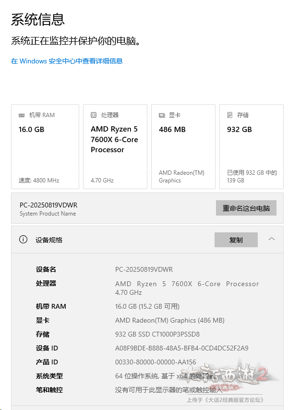Select the AMD Ryzen 5 7600X processor card

[x=115, y=146]
